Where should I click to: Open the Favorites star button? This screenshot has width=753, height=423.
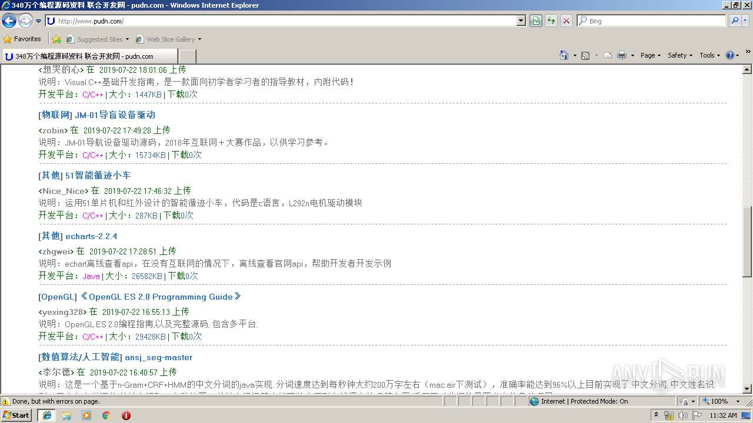point(22,39)
